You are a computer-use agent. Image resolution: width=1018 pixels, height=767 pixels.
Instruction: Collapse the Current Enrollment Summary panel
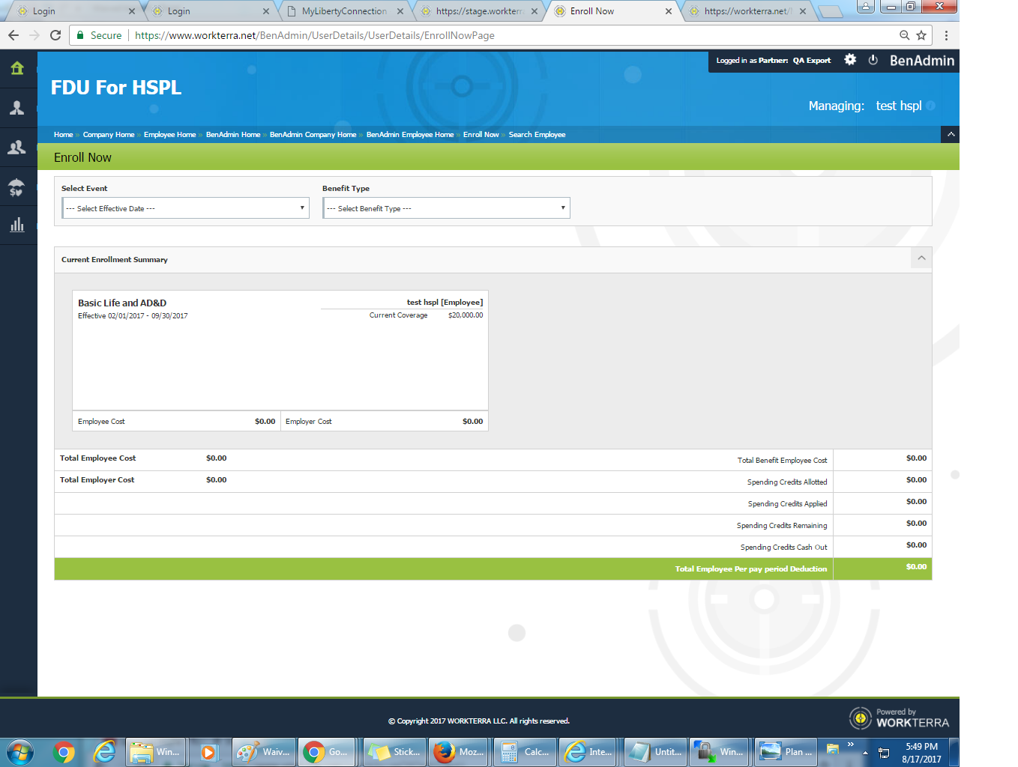pos(921,258)
